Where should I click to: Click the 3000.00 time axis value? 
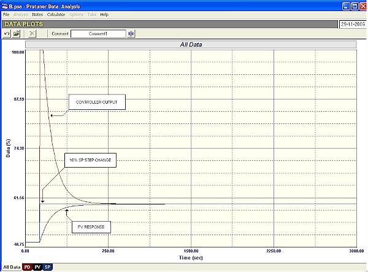356,251
